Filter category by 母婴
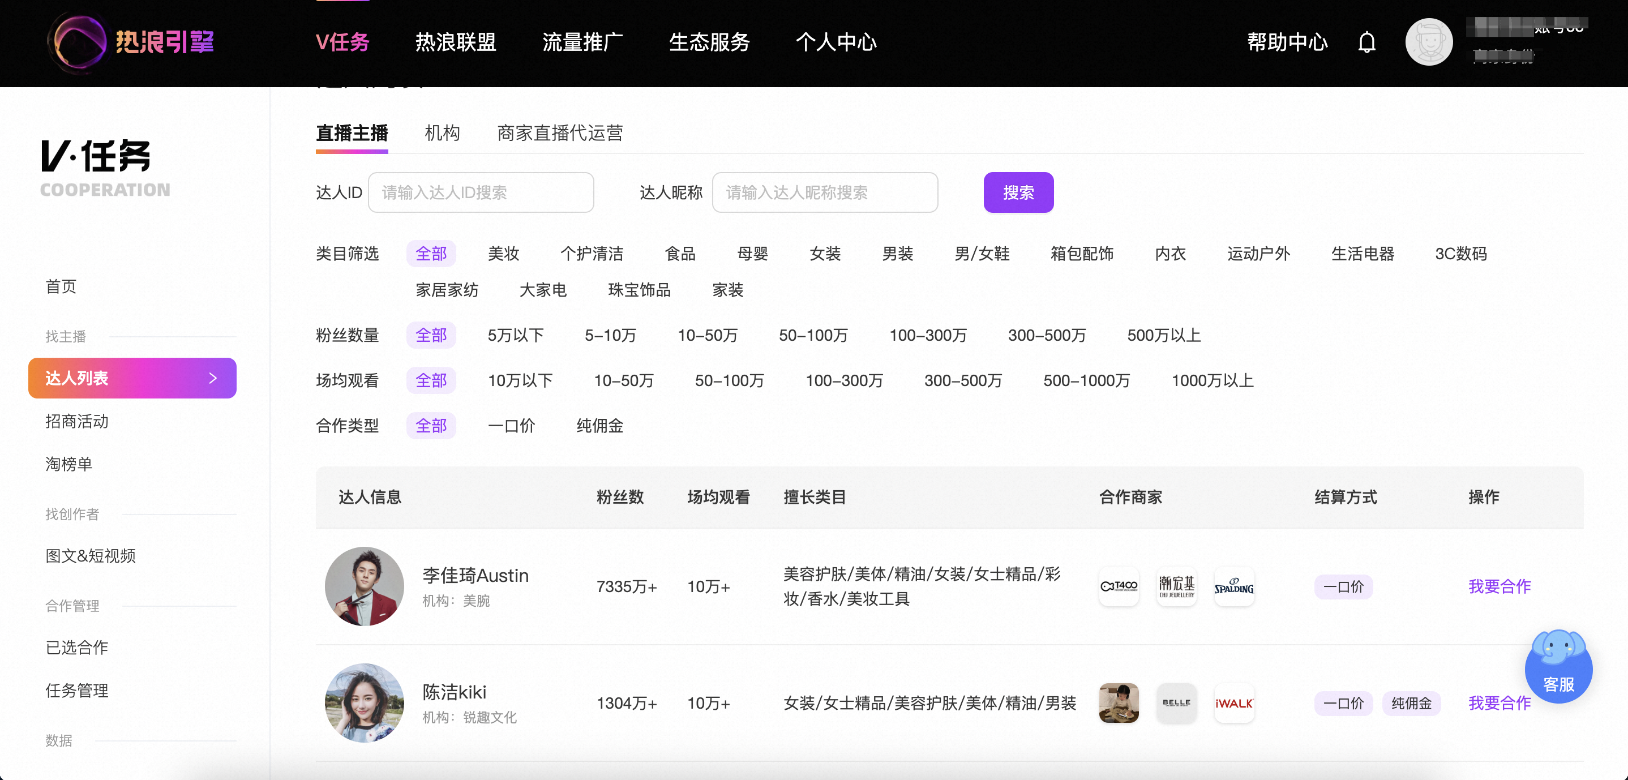This screenshot has height=780, width=1628. point(752,254)
